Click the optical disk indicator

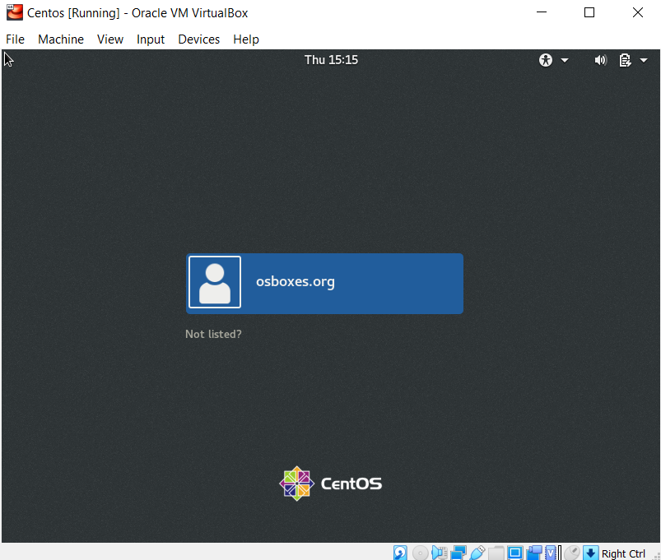click(421, 553)
